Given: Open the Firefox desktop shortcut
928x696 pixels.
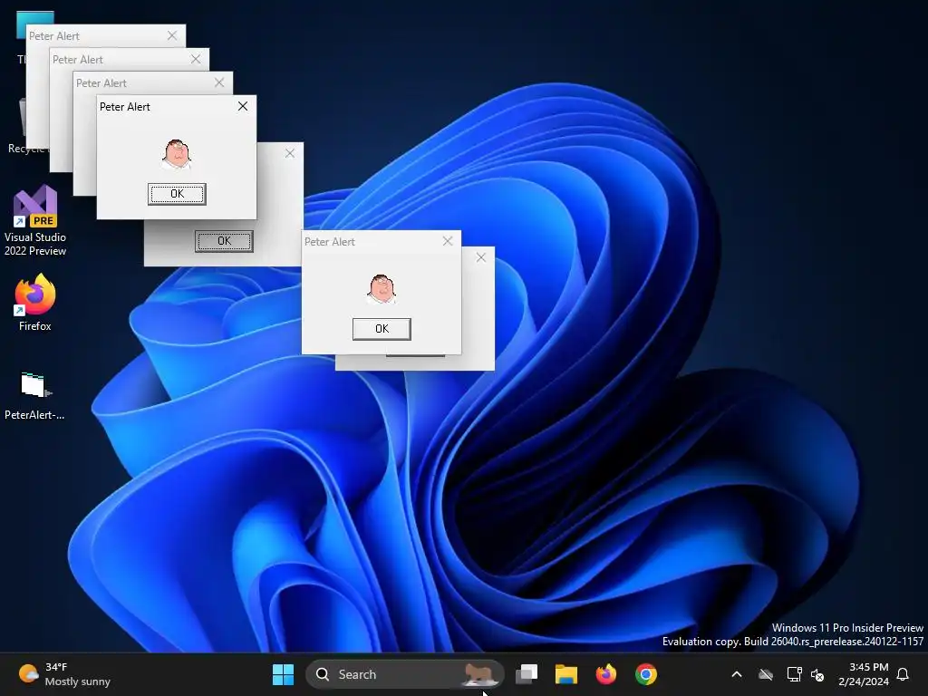Looking at the screenshot, I should click(35, 302).
